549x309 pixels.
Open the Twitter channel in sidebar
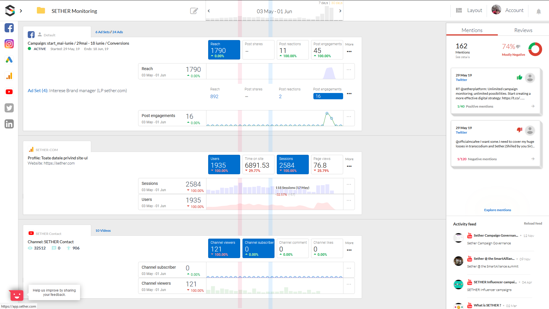(9, 108)
